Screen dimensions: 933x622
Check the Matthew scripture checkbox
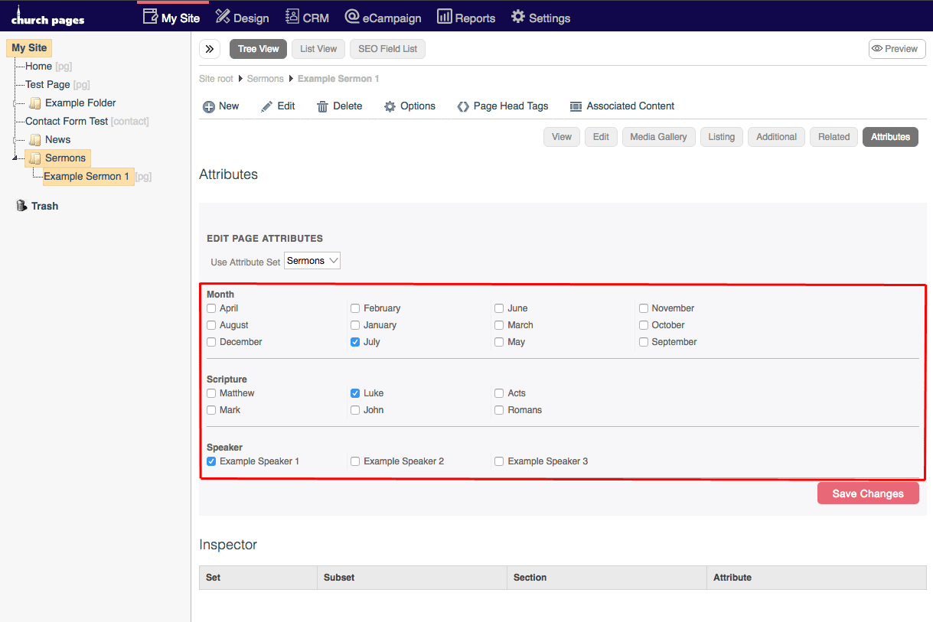[211, 393]
